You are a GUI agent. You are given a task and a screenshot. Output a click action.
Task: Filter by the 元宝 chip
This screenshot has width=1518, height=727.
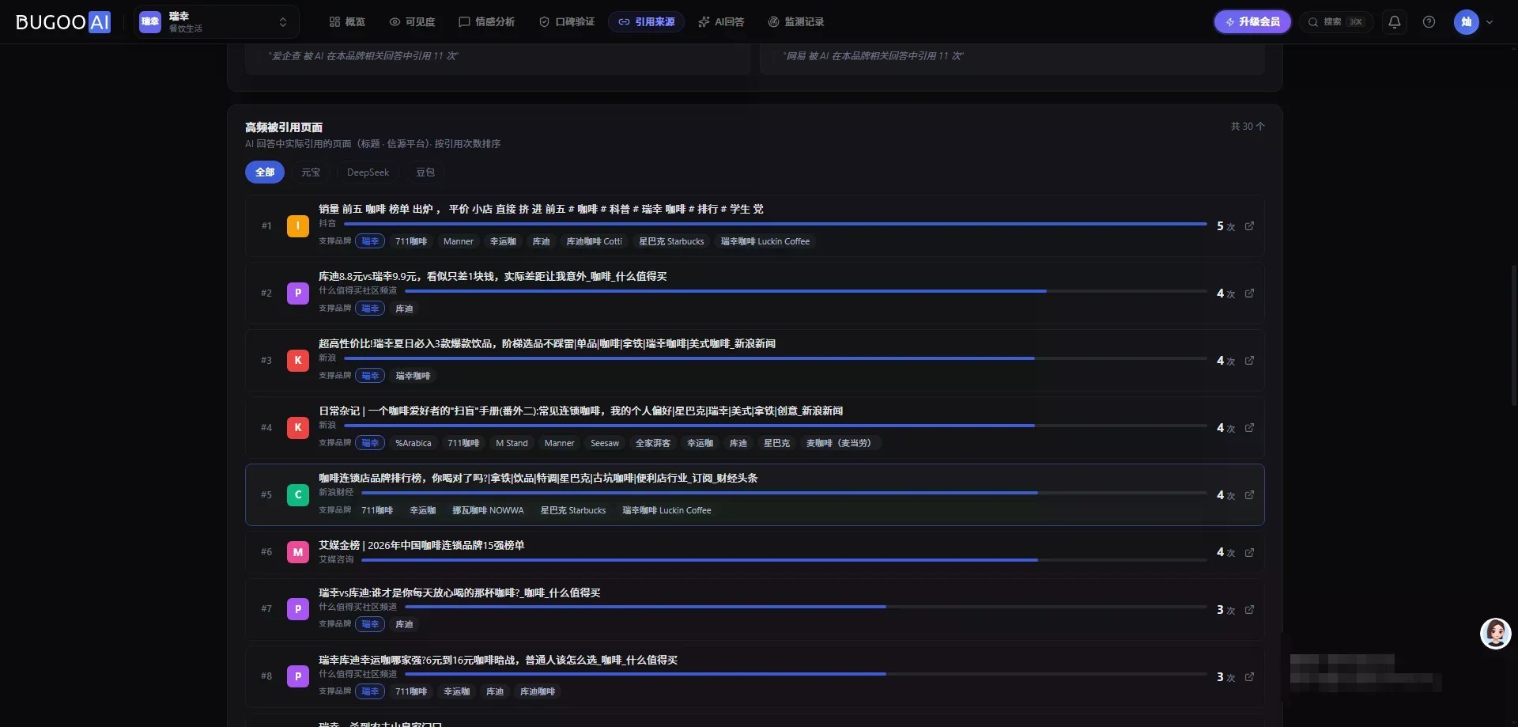click(311, 172)
